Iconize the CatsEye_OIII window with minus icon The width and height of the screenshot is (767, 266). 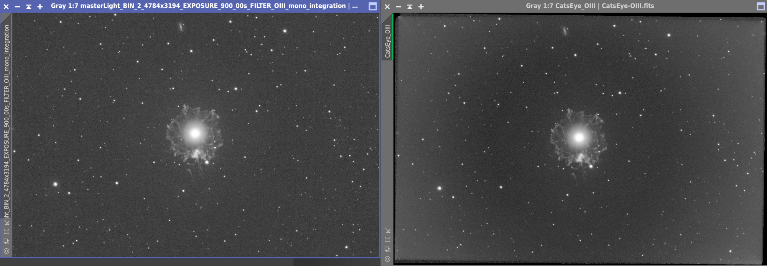398,7
